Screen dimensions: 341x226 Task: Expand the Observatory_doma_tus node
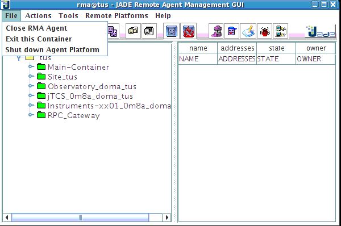31,86
